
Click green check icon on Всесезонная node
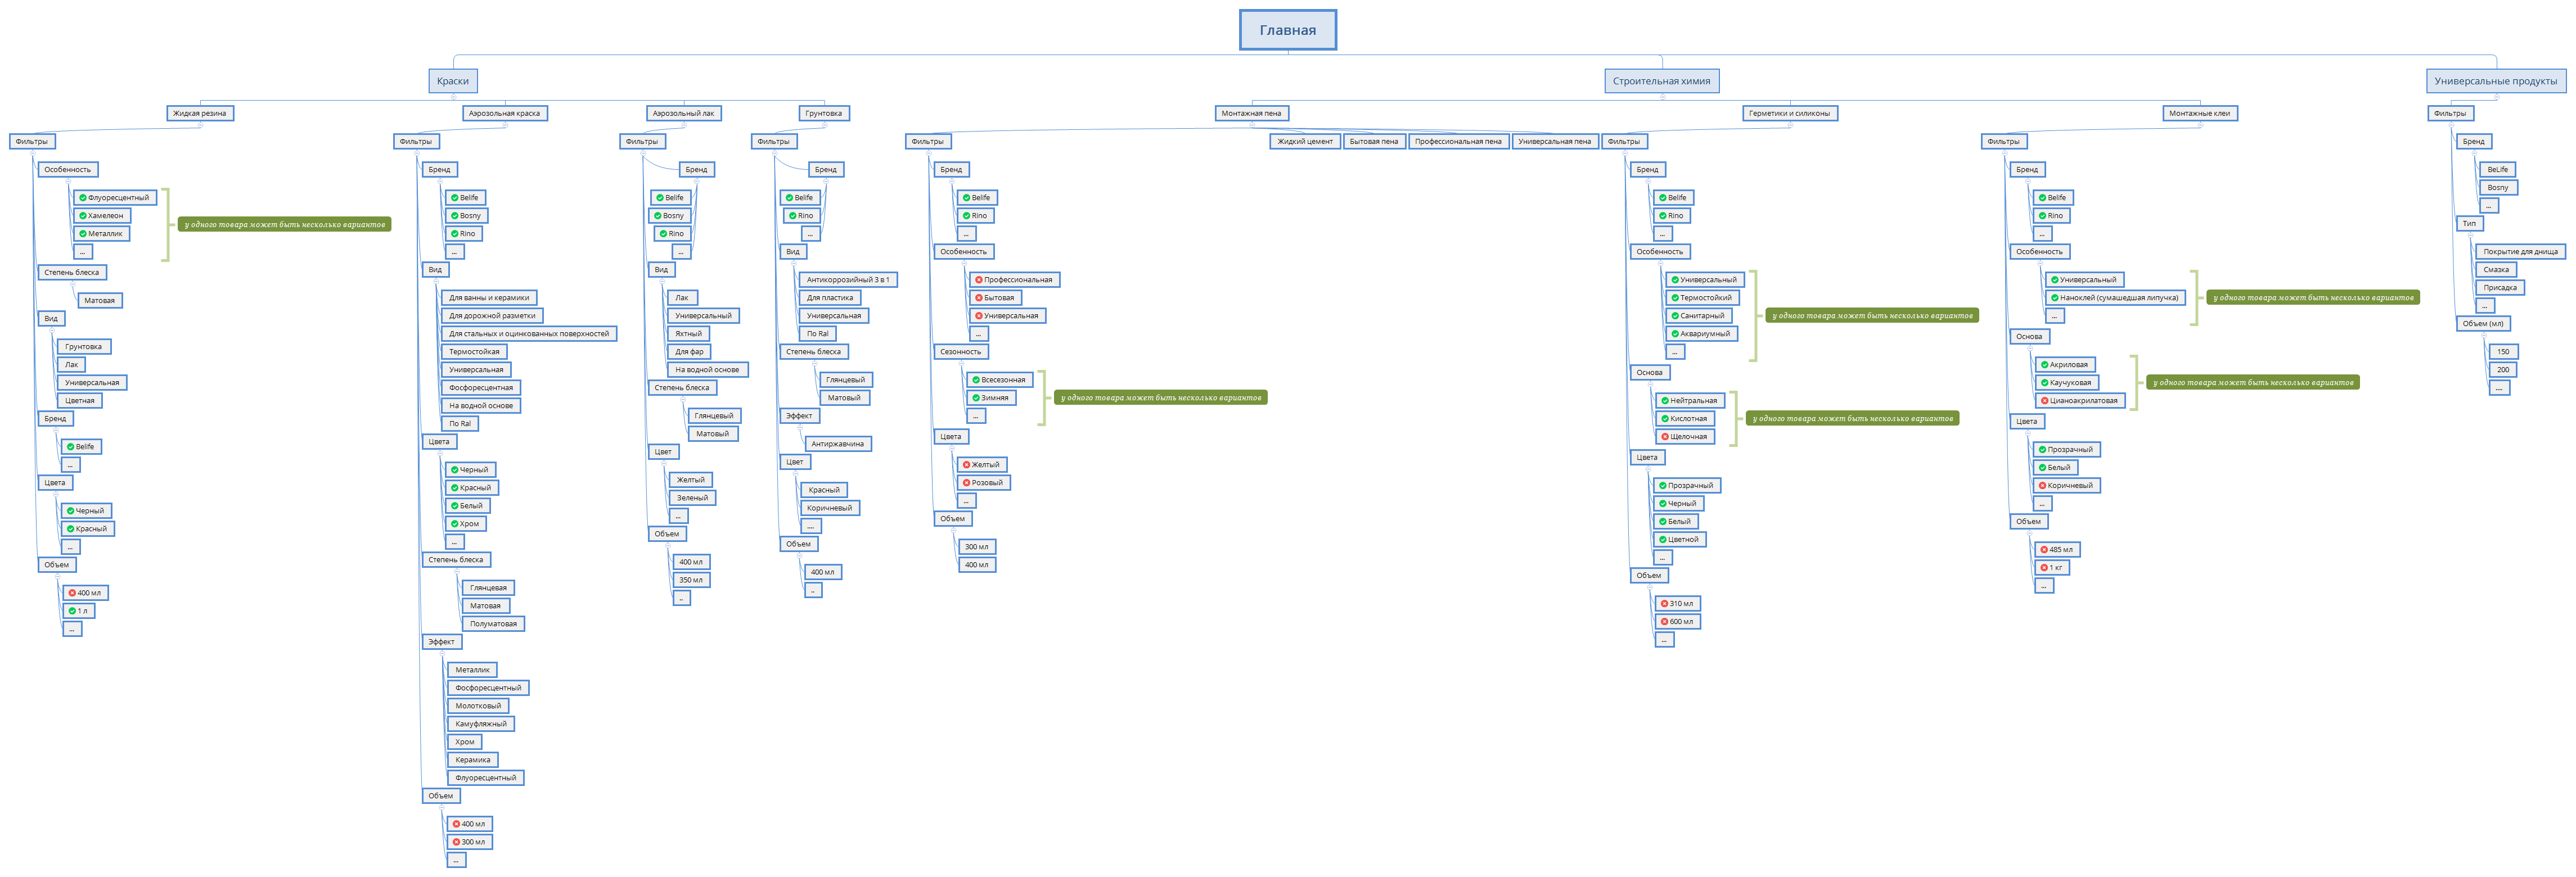[x=976, y=380]
